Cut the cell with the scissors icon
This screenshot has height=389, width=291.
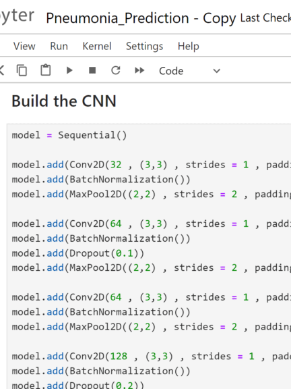point(1,70)
